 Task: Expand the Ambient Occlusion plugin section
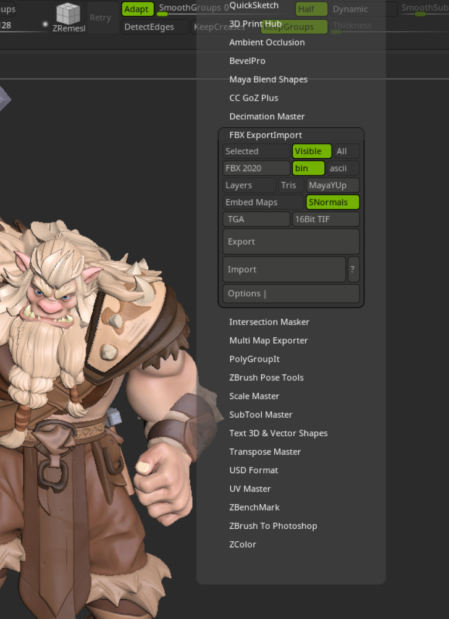pos(267,42)
